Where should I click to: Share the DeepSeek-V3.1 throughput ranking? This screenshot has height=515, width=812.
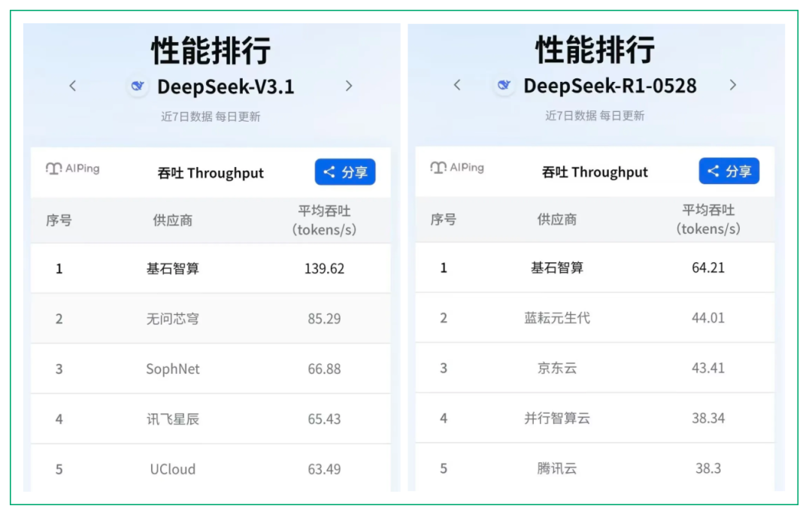(345, 172)
